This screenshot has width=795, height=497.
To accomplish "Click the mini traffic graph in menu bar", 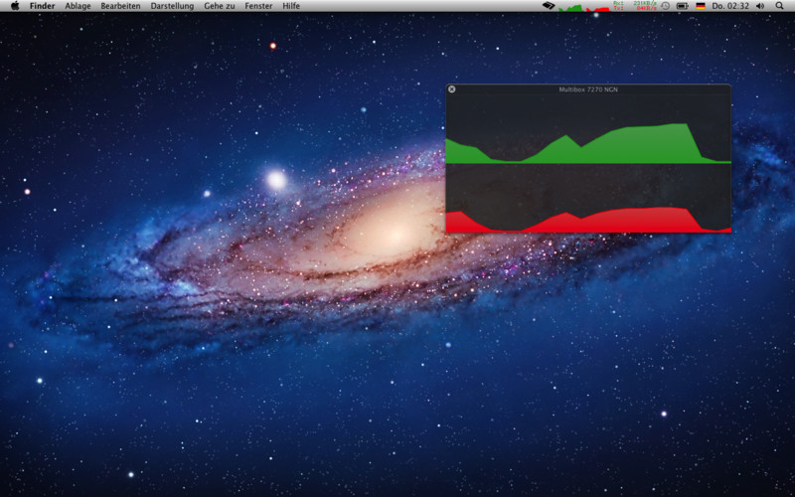I will pos(584,7).
